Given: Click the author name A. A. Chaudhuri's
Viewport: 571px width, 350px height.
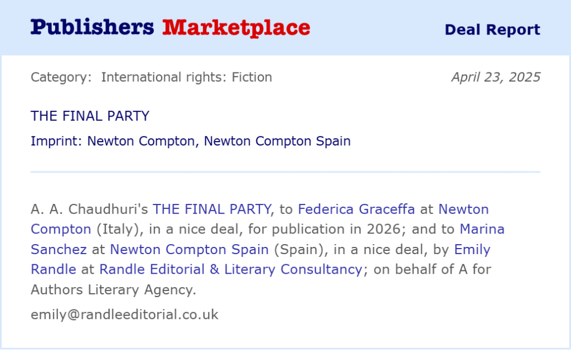Looking at the screenshot, I should click(x=89, y=209).
